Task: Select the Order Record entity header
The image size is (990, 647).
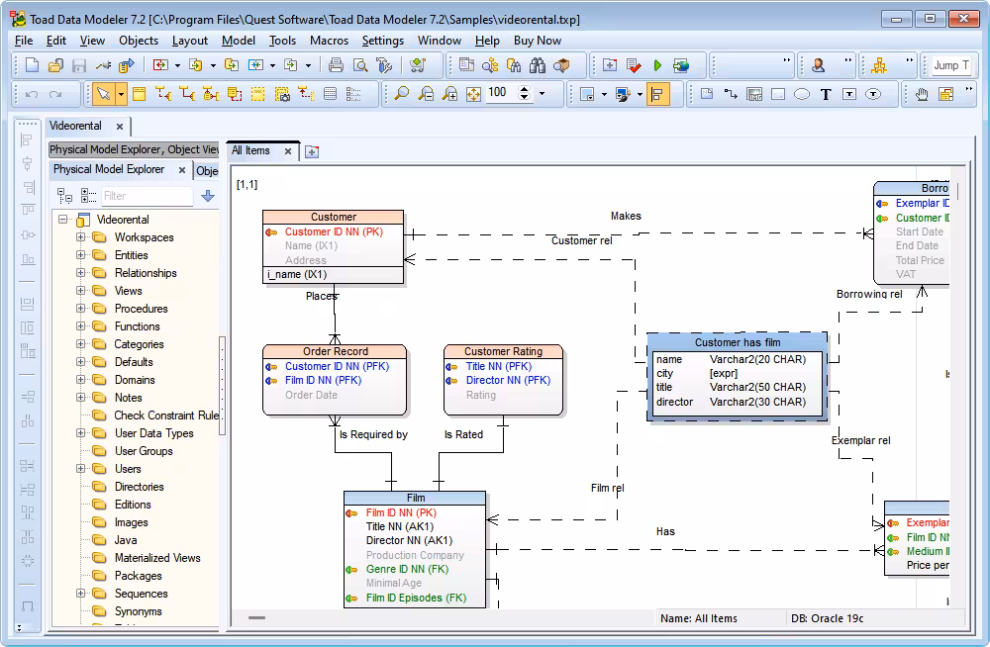Action: 336,351
